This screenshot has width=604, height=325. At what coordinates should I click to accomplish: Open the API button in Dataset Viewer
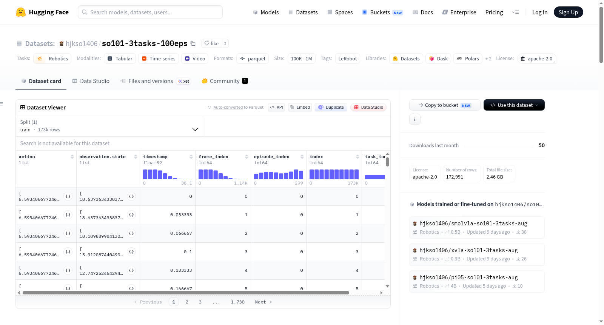coord(276,107)
